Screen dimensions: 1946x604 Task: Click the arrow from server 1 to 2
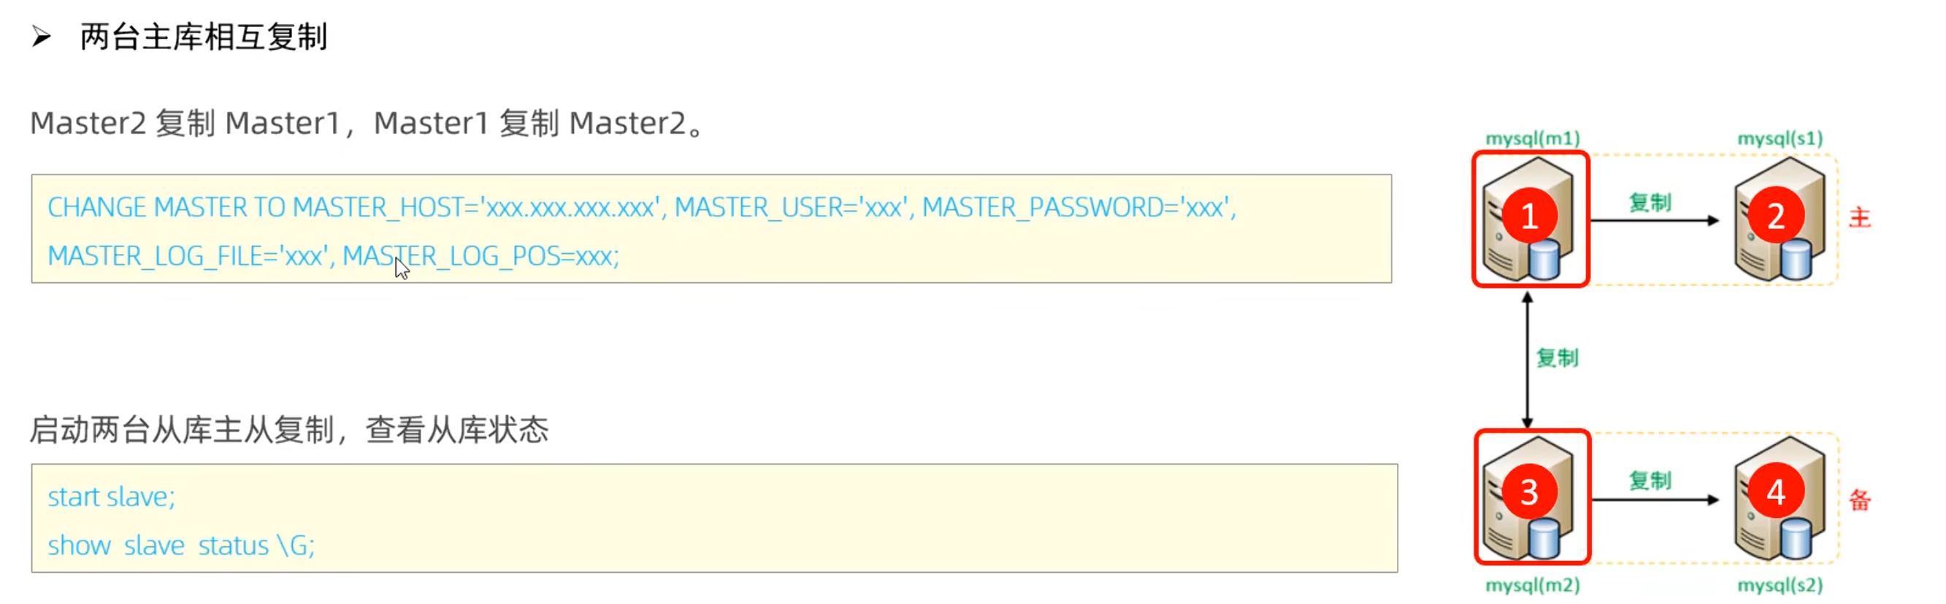point(1655,220)
